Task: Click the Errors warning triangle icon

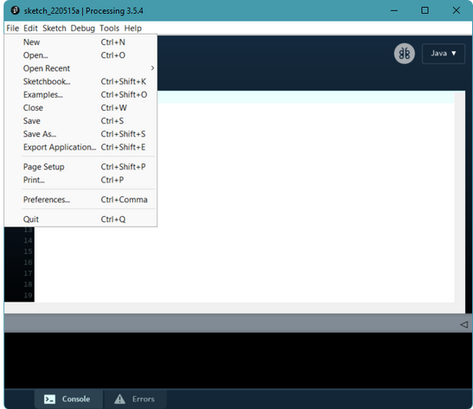Action: [x=119, y=399]
